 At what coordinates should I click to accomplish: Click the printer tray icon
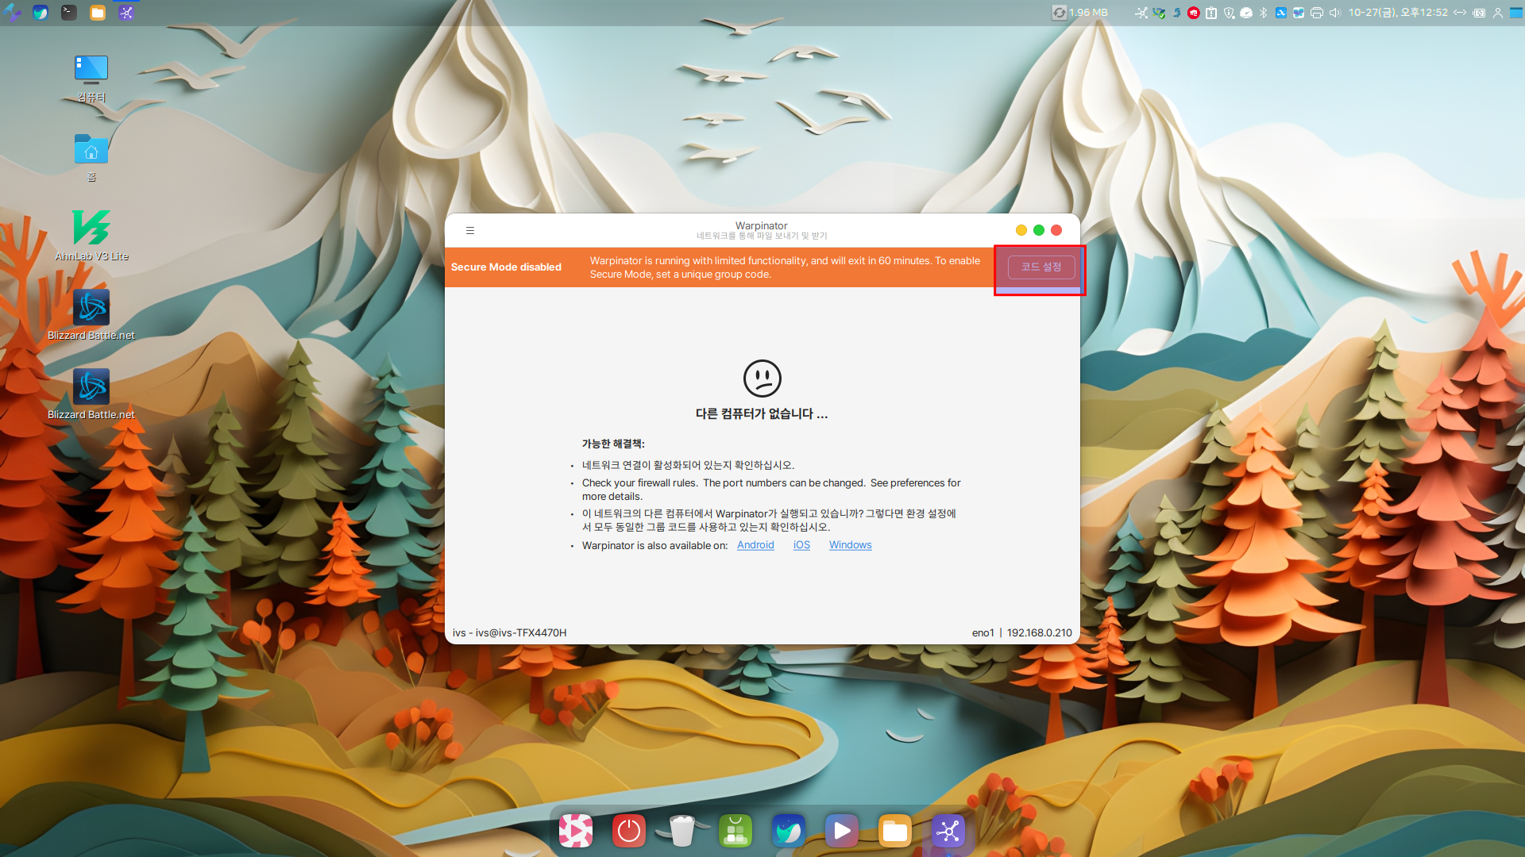coord(1316,13)
